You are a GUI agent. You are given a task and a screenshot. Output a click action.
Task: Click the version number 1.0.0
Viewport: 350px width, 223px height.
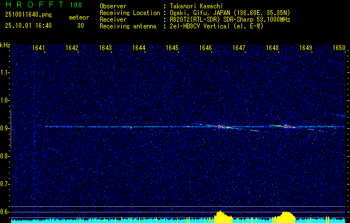coord(76,5)
